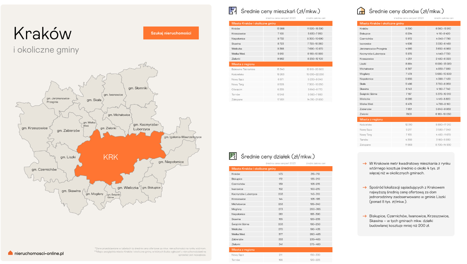Select Miasta z regionu header in apartments table
Screen dimensions: 467x264
tap(281, 64)
